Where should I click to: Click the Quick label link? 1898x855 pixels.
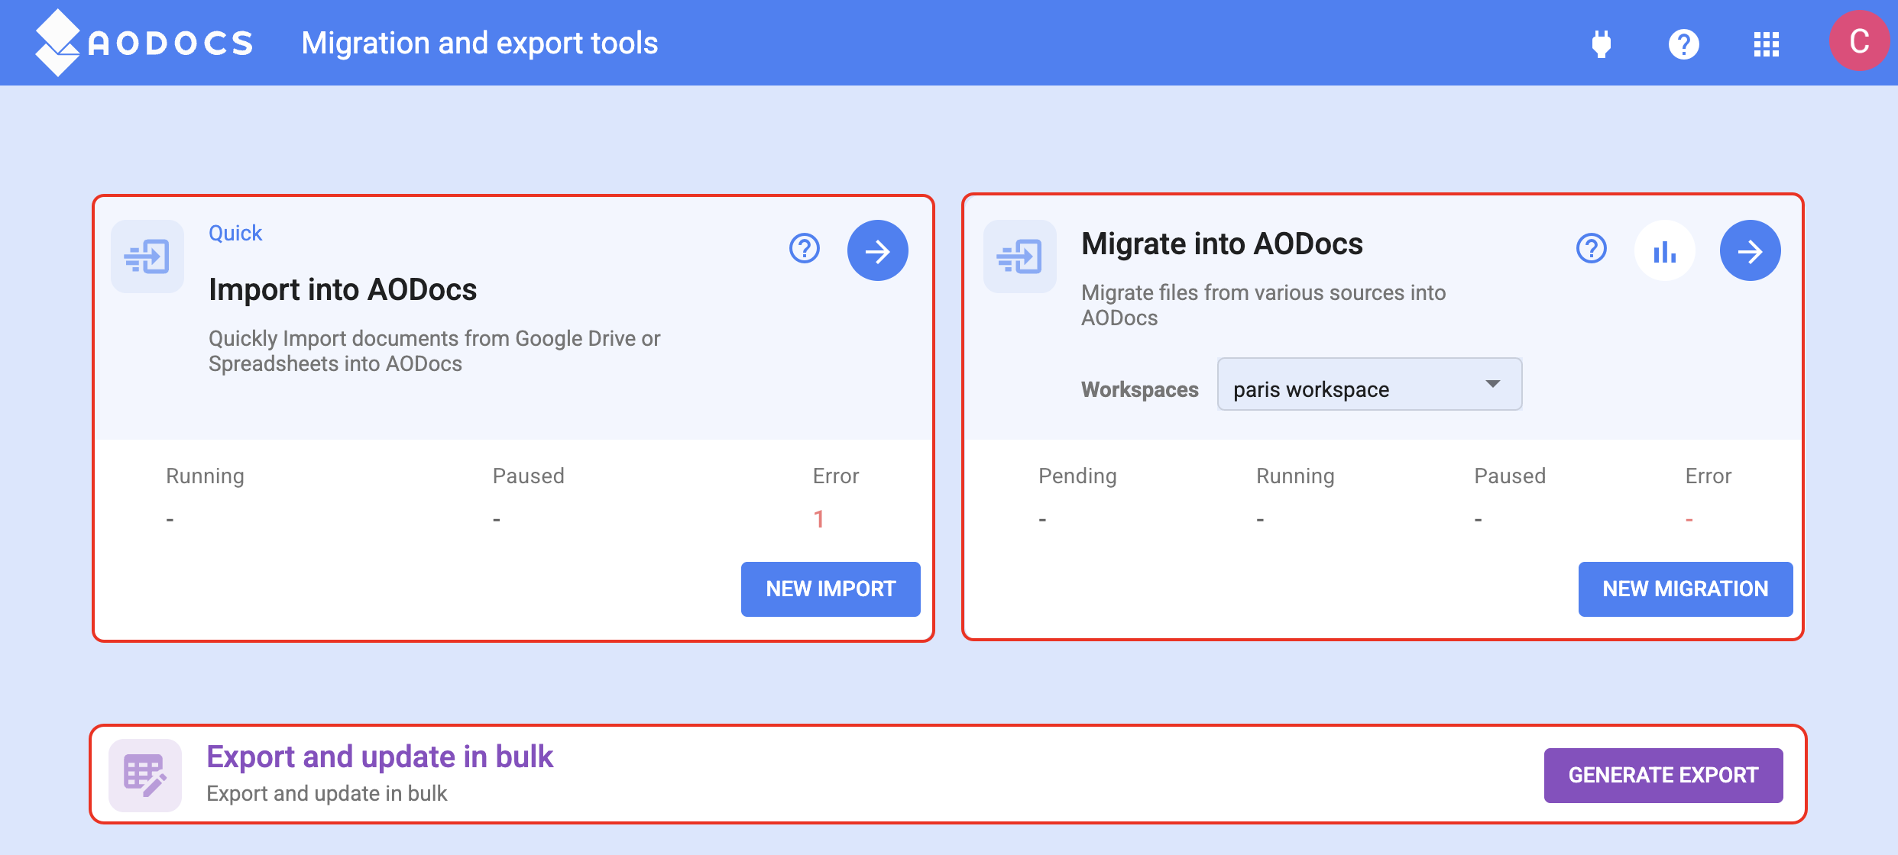point(235,233)
